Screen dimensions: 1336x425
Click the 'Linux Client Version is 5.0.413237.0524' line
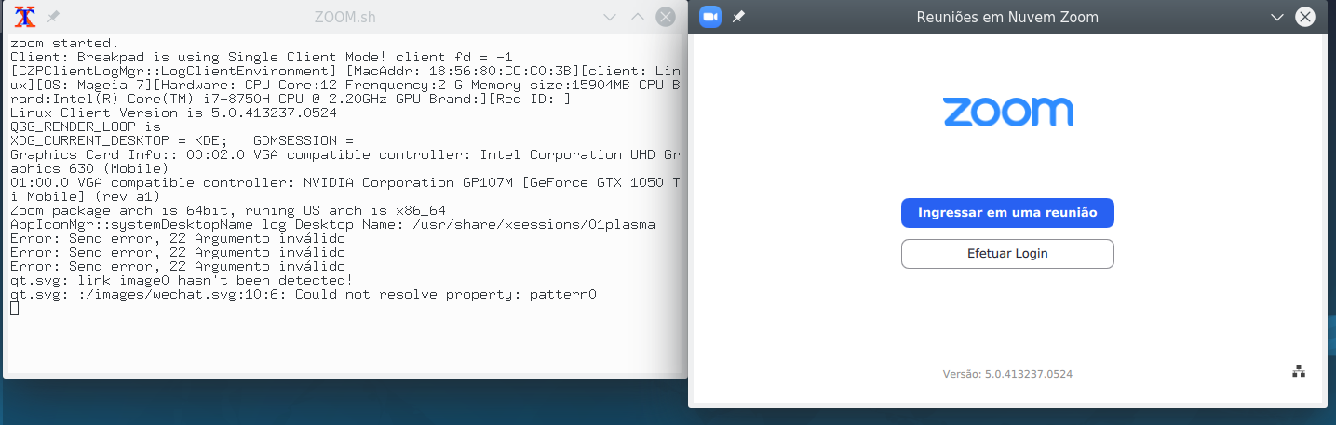(173, 113)
